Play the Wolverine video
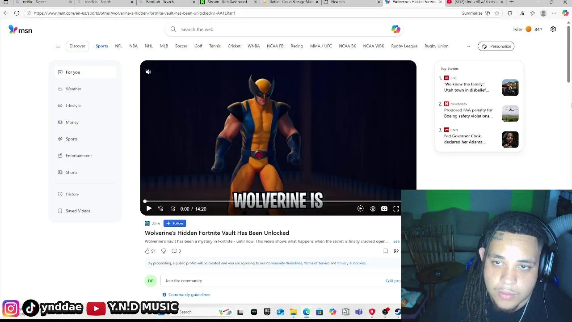 click(149, 208)
